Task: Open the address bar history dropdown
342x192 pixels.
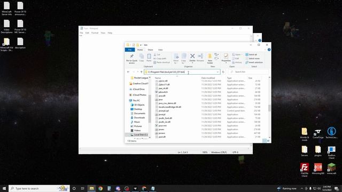Action: click(217, 72)
